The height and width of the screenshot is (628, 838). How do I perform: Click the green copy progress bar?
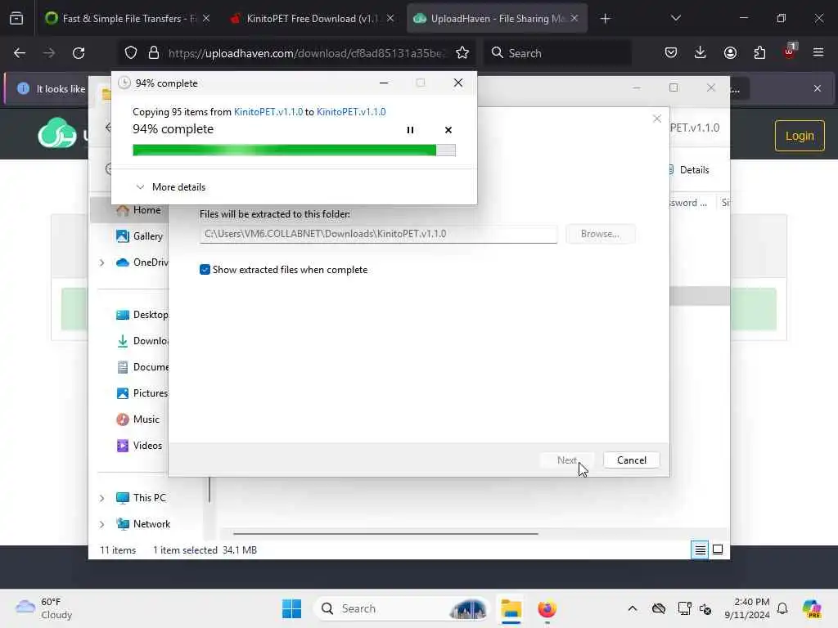294,150
